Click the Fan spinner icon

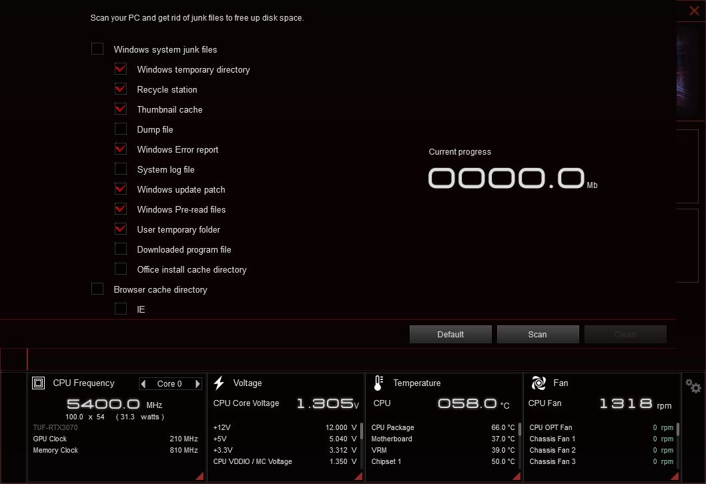539,383
